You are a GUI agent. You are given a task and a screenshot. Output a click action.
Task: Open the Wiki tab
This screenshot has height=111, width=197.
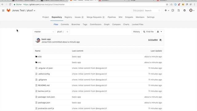120,17
